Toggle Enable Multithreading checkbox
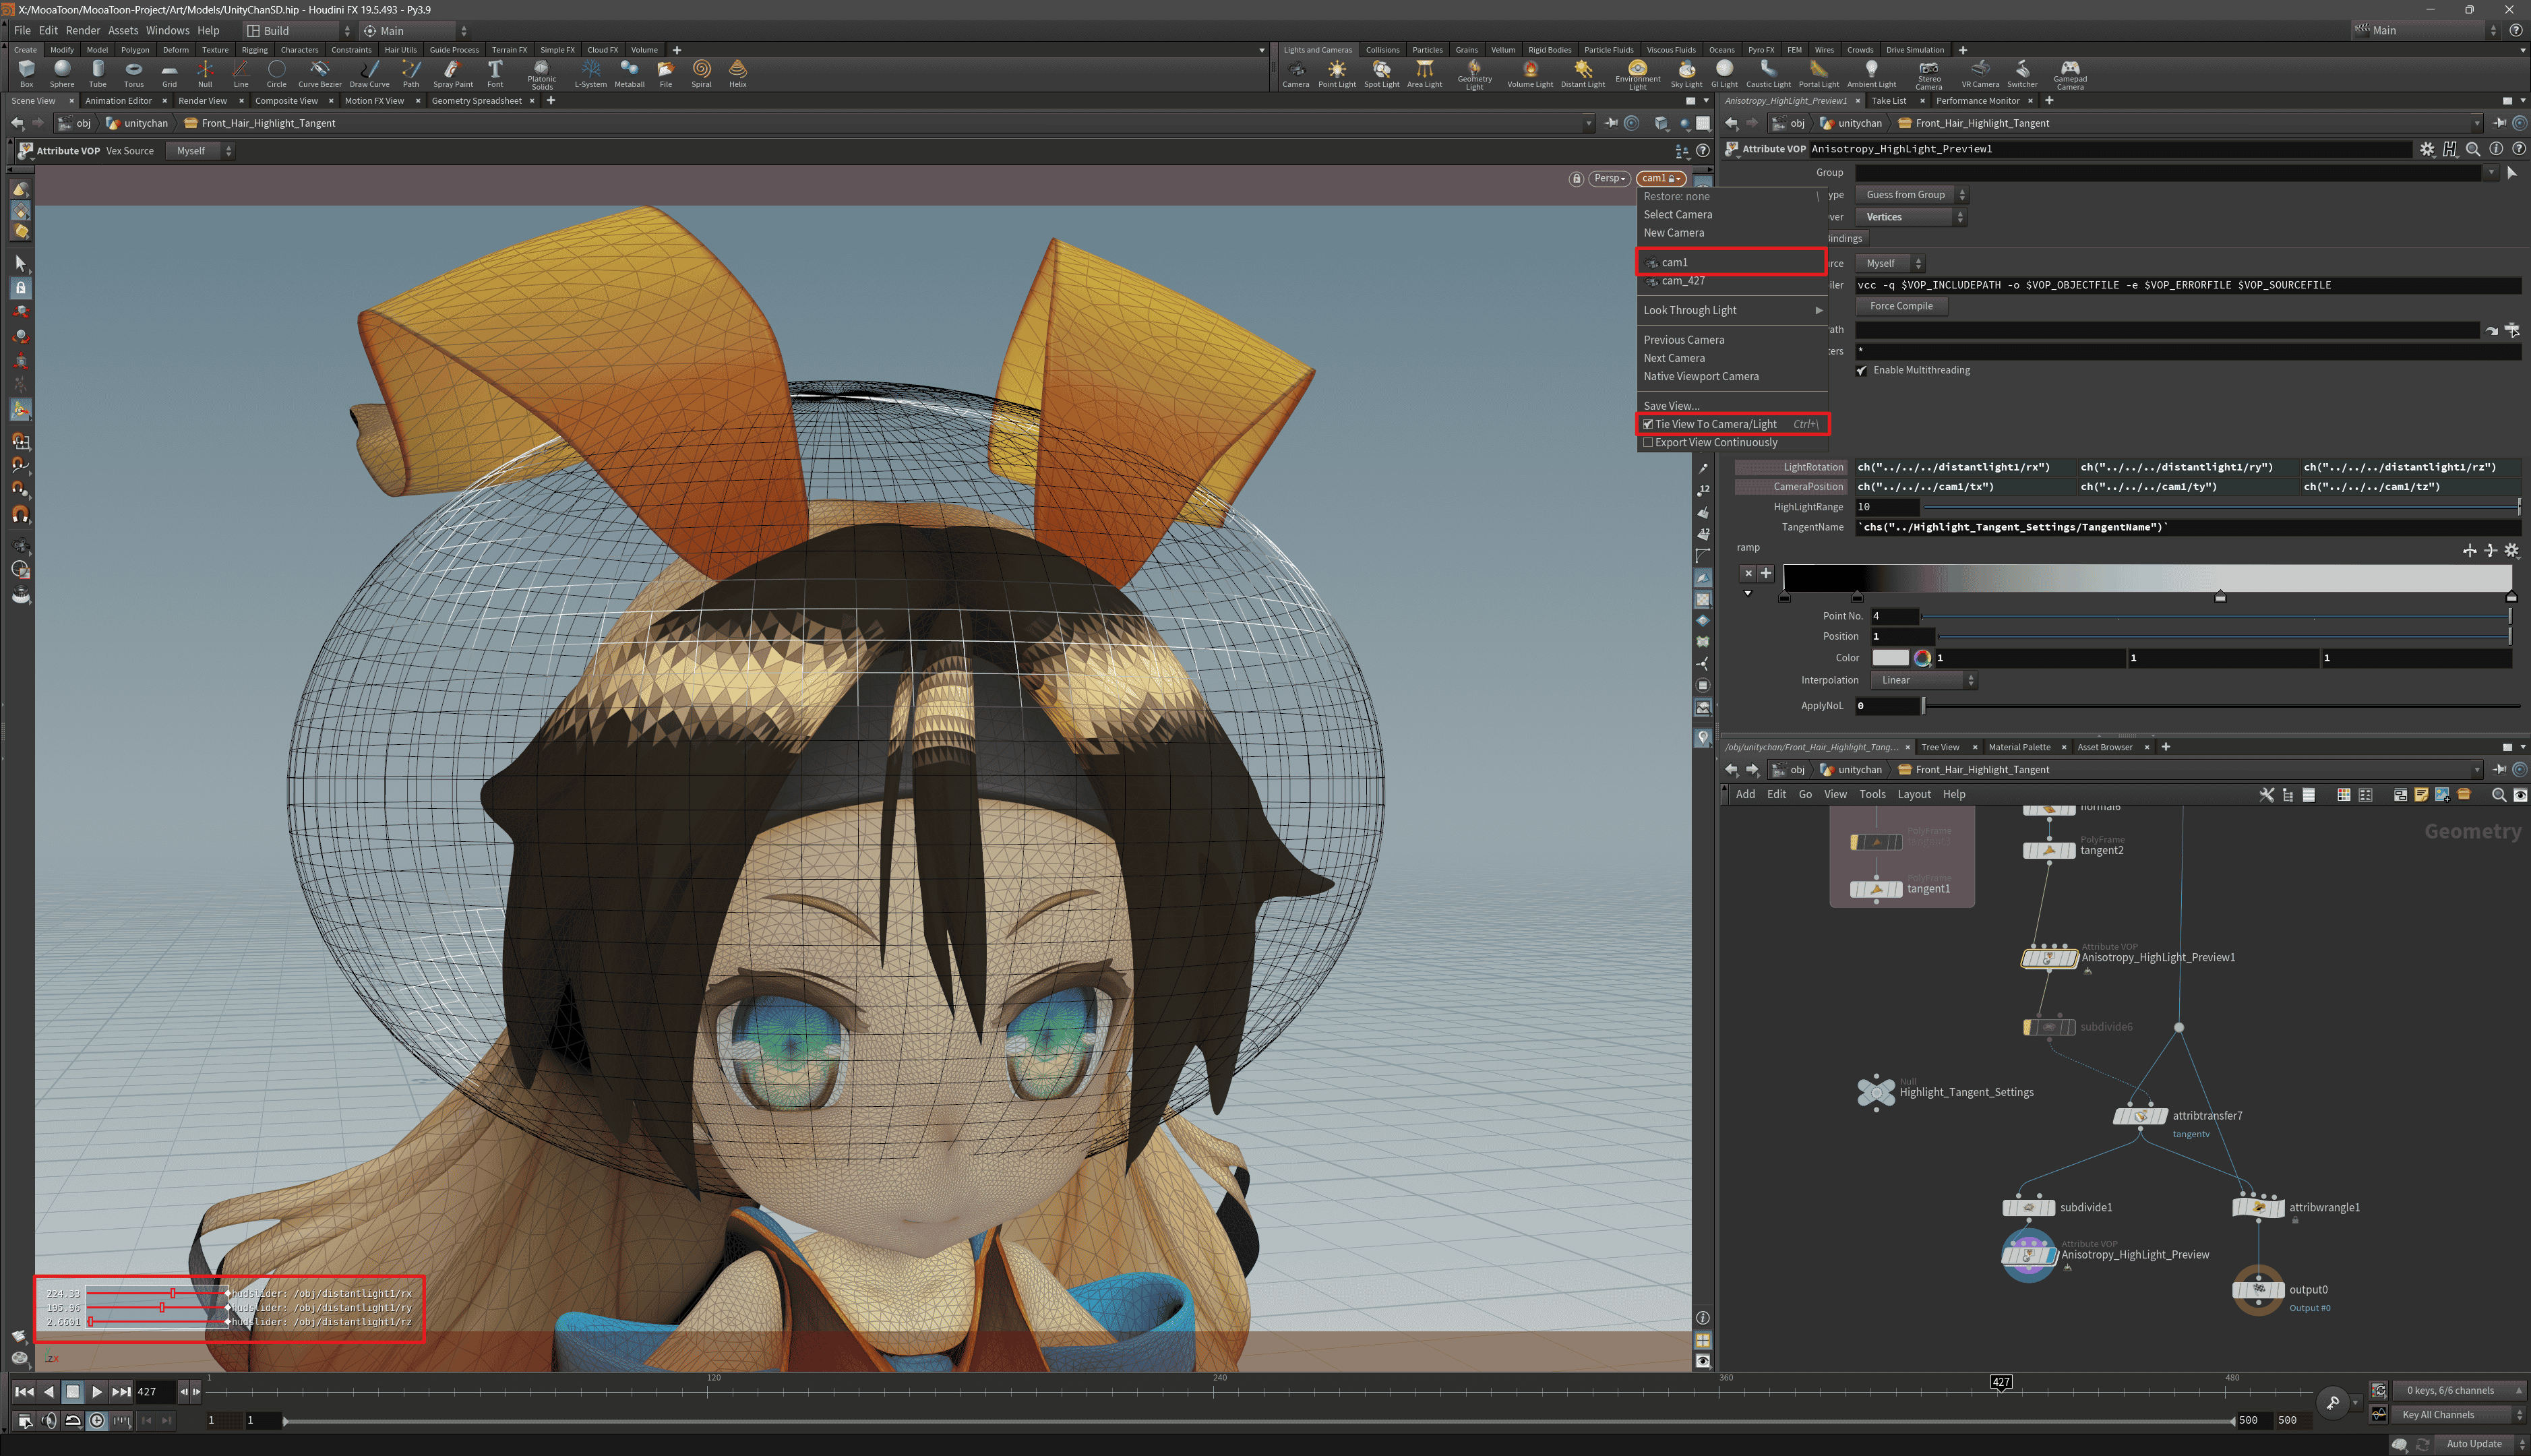 tap(1861, 370)
